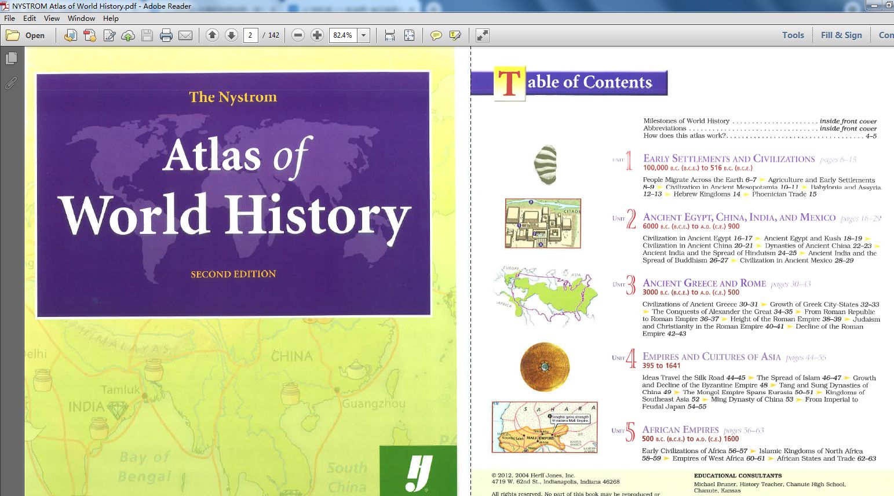Click the 'Abbreviations' contents entry

point(665,129)
